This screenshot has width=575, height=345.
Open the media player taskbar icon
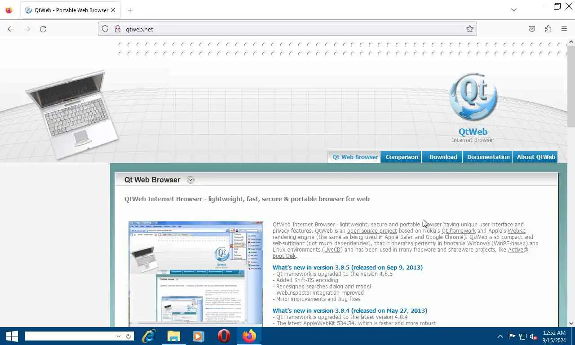[199, 336]
